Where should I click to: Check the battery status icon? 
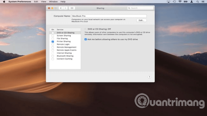click(186, 2)
